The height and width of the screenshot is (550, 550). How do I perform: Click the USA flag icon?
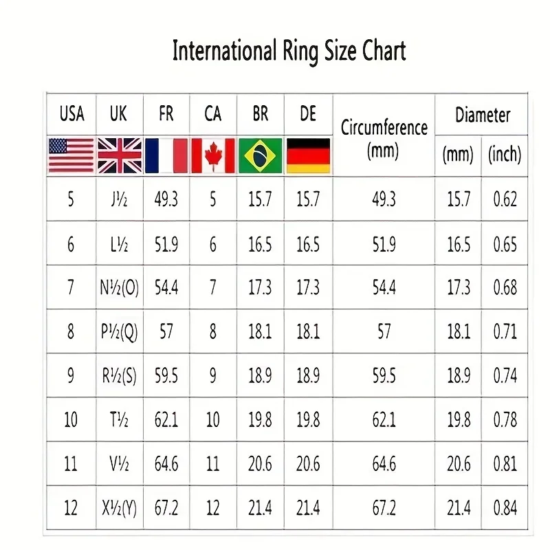(71, 155)
